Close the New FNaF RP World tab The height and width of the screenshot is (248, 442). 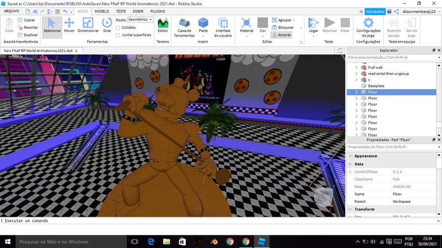click(x=76, y=51)
